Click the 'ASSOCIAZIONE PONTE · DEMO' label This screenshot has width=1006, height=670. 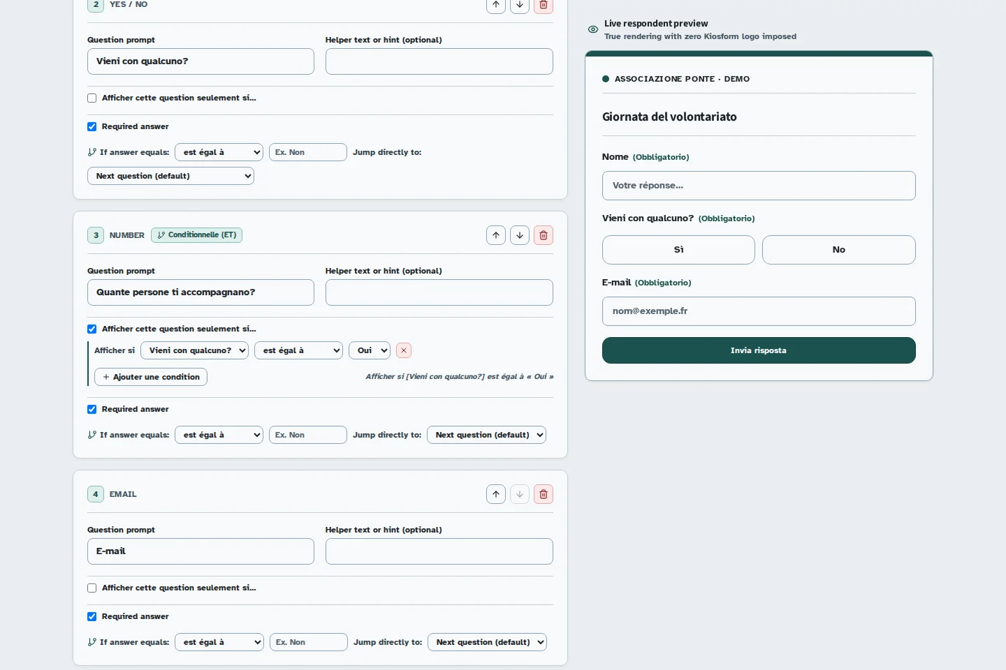click(x=682, y=79)
